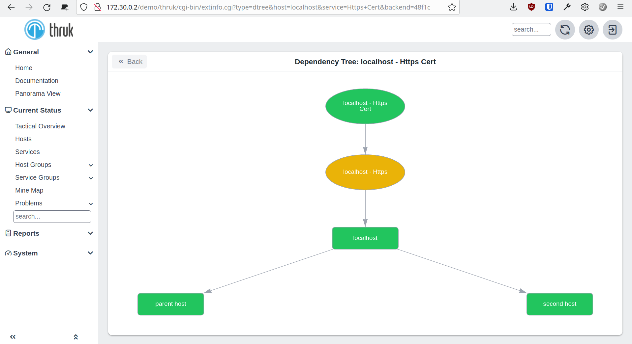Image resolution: width=632 pixels, height=344 pixels.
Task: Click the Thruk logo
Action: 49,30
